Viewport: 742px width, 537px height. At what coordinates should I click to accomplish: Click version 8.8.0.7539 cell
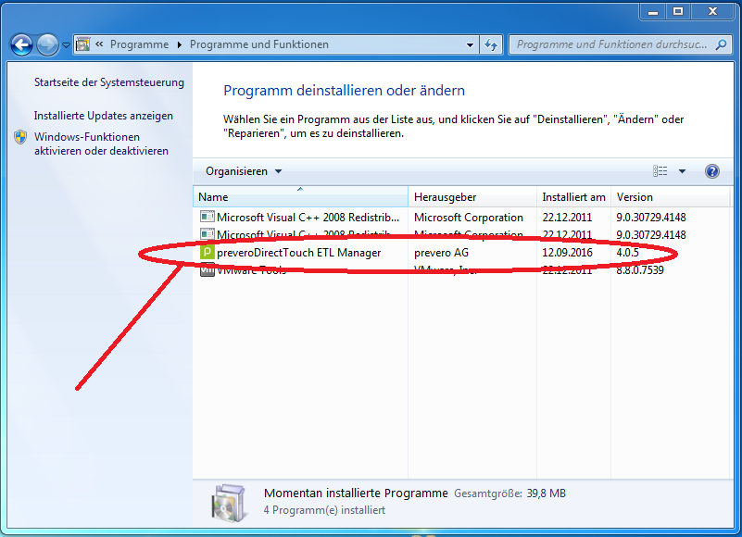pyautogui.click(x=640, y=270)
